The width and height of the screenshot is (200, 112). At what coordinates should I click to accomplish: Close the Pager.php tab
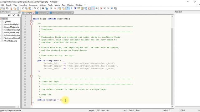(x=33, y=13)
